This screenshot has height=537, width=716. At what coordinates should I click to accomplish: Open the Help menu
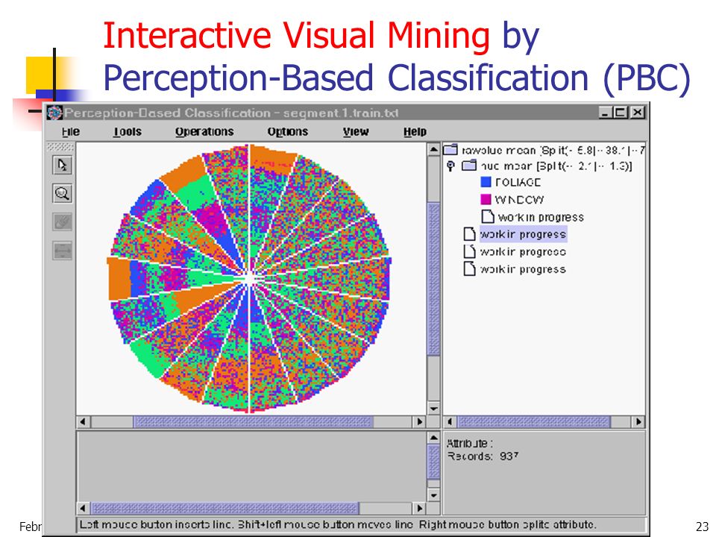(415, 131)
